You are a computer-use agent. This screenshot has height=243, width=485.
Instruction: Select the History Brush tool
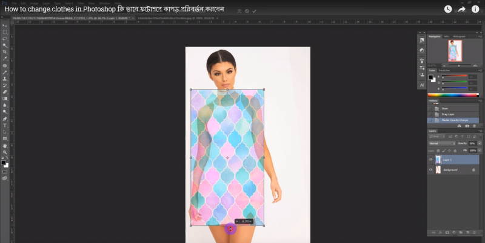coord(5,85)
